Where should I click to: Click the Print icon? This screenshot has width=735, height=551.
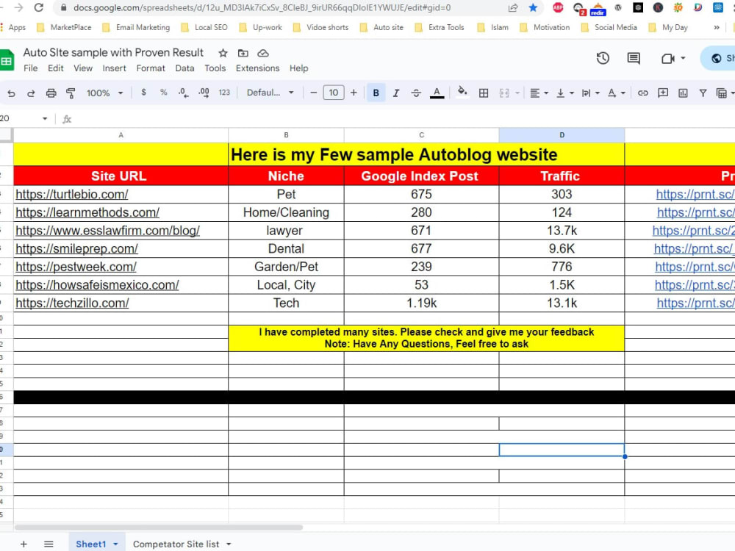(51, 93)
